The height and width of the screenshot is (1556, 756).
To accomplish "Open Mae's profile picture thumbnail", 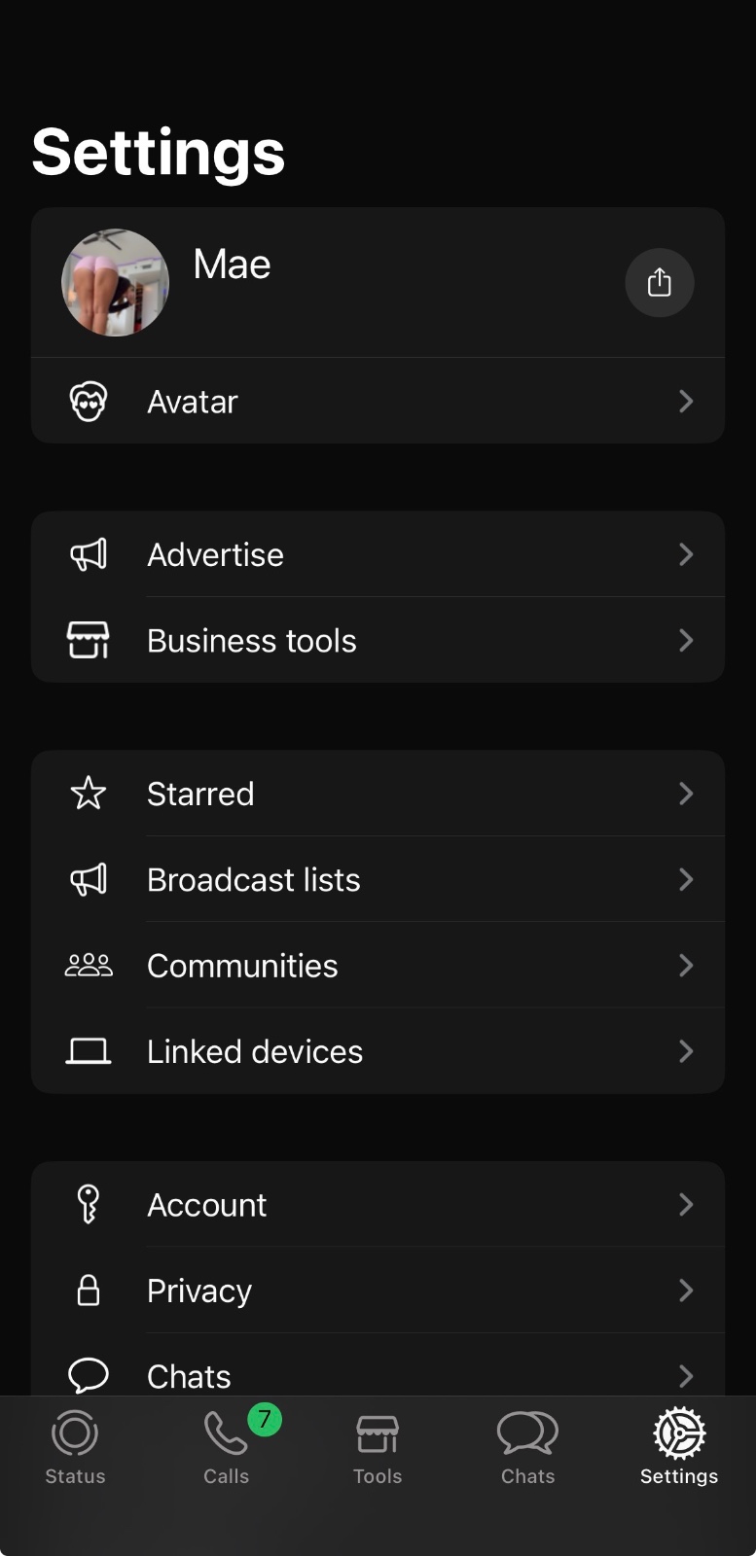I will pyautogui.click(x=115, y=283).
